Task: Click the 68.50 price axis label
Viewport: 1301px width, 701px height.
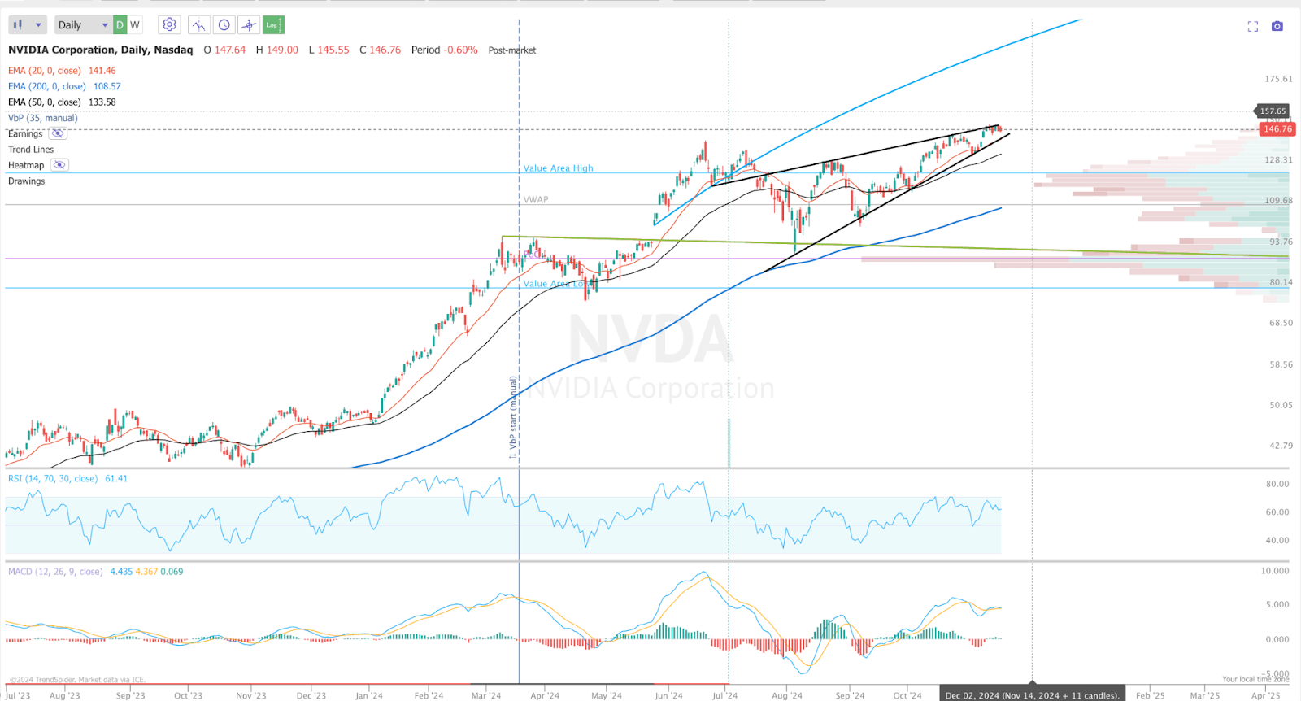Action: pyautogui.click(x=1281, y=323)
